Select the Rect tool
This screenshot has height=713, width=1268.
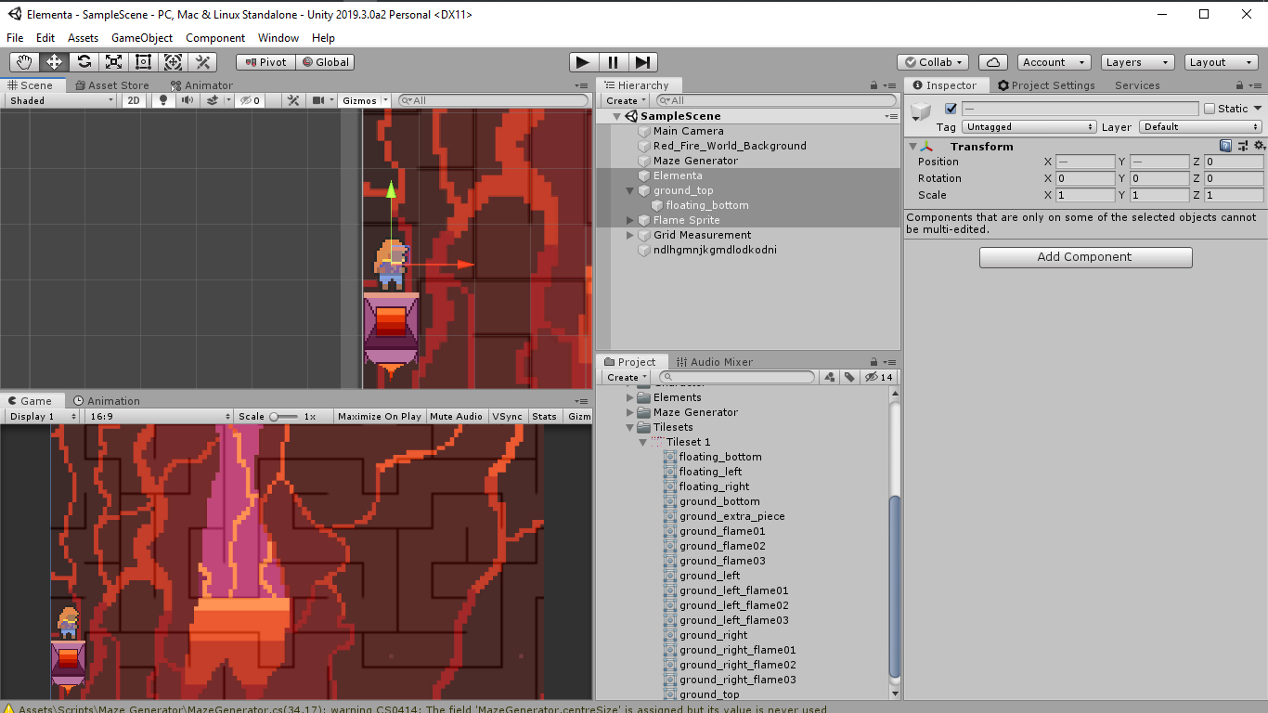point(144,62)
